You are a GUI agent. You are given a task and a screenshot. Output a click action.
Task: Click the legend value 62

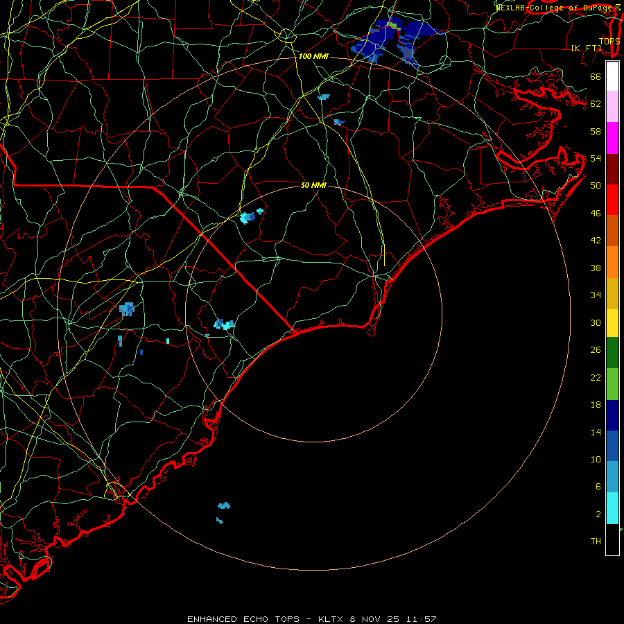tap(596, 104)
